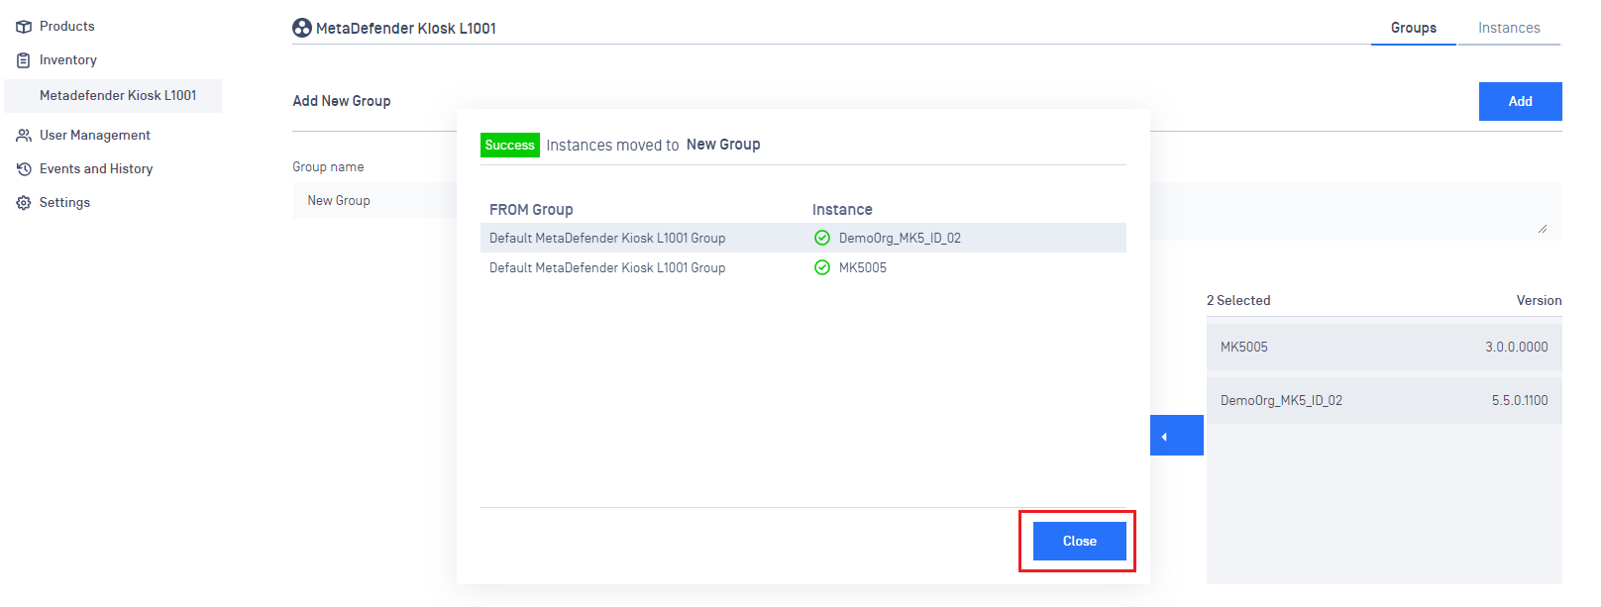Select the MK5005 row in selected list
This screenshot has height=607, width=1601.
(x=1384, y=348)
